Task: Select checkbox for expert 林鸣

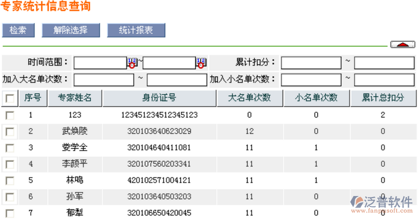Action: click(9, 181)
